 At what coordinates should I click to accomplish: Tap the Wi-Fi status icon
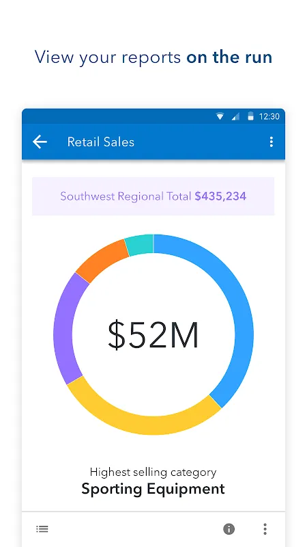tap(220, 116)
